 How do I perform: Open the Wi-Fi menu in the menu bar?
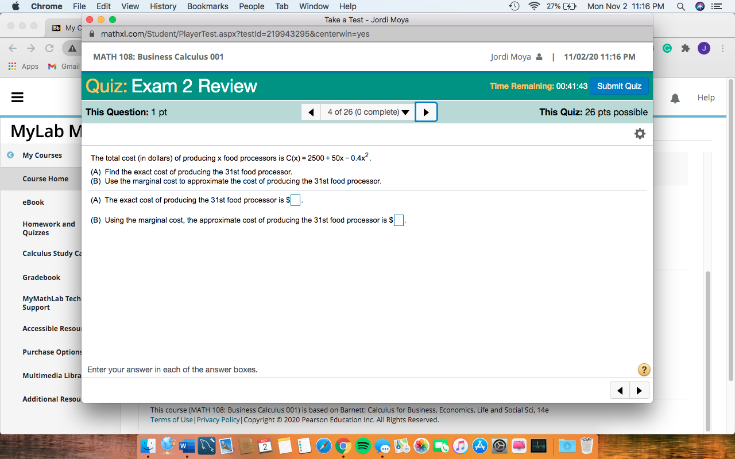535,6
